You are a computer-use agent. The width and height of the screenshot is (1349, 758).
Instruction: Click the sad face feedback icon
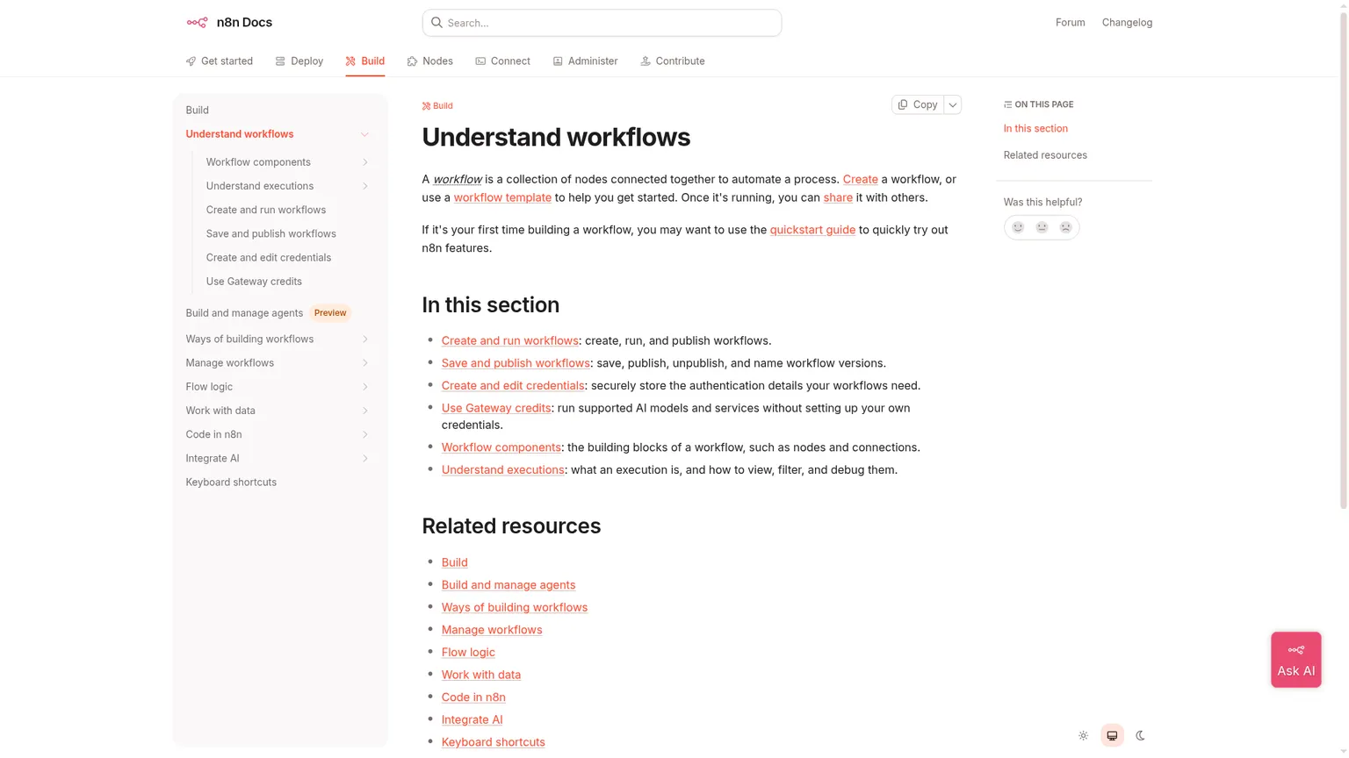tap(1065, 227)
